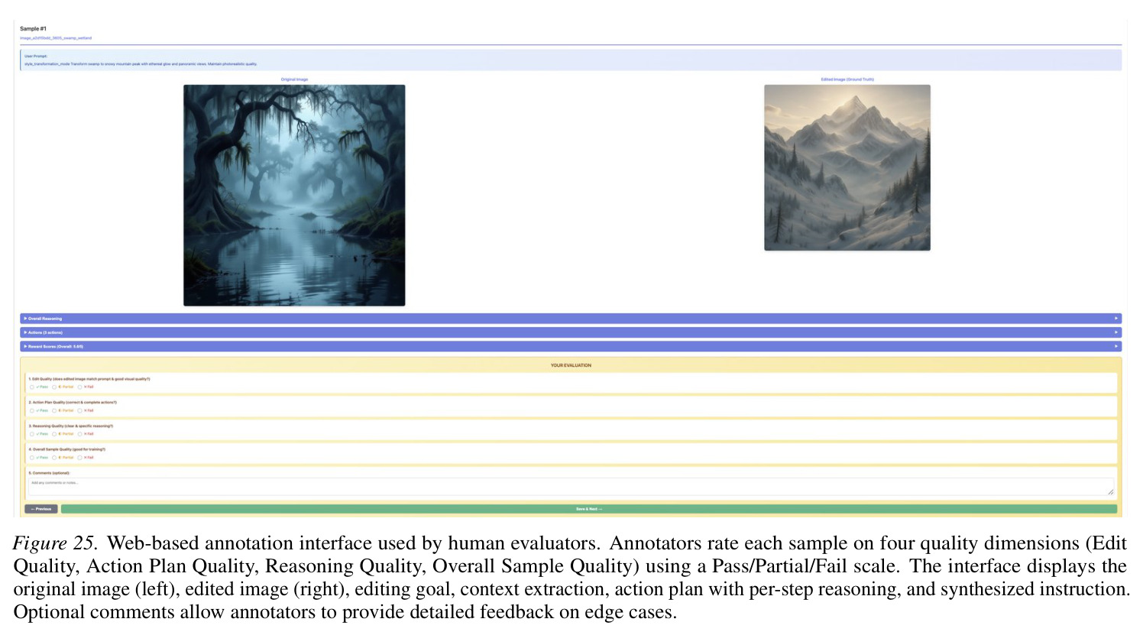Image resolution: width=1143 pixels, height=635 pixels.
Task: Select Pass for Edit Quality
Action: pos(32,387)
